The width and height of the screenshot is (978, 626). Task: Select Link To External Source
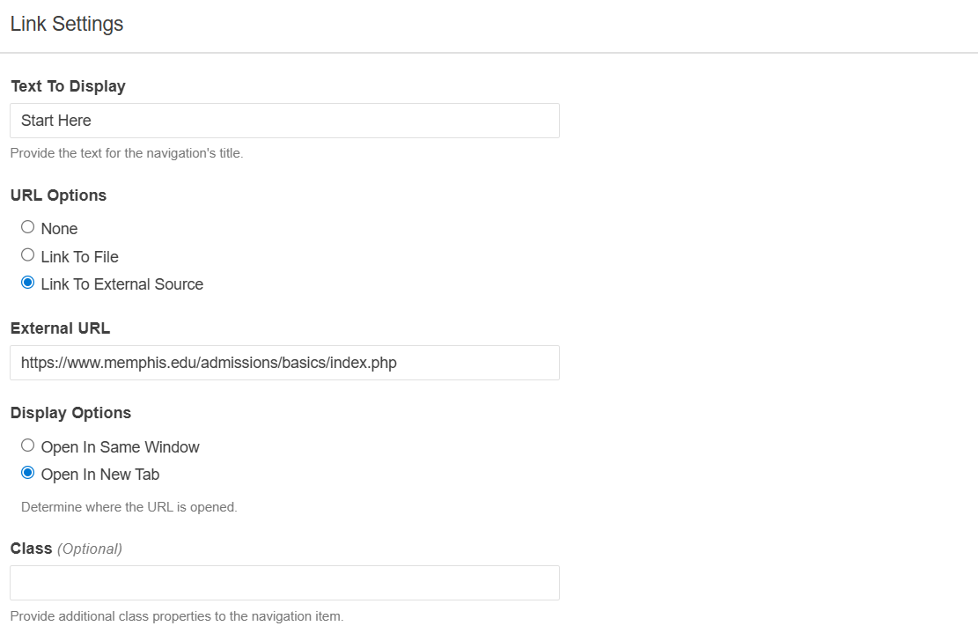point(27,283)
